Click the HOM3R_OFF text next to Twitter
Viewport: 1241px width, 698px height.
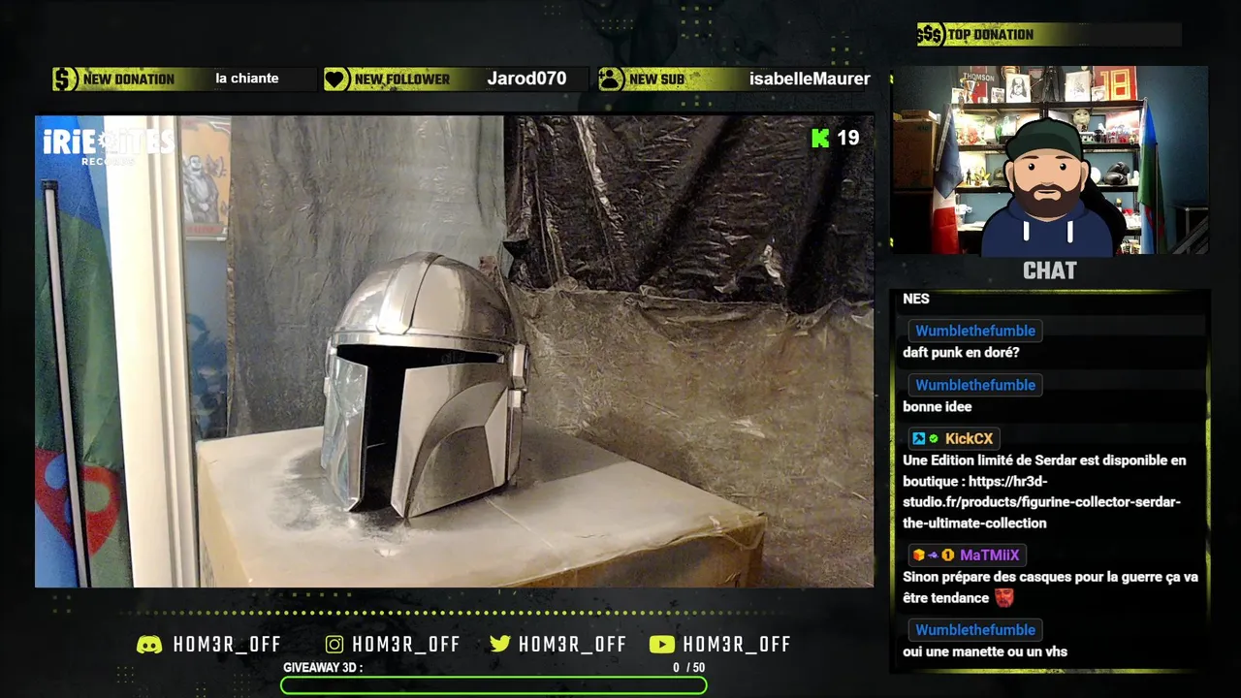(572, 645)
